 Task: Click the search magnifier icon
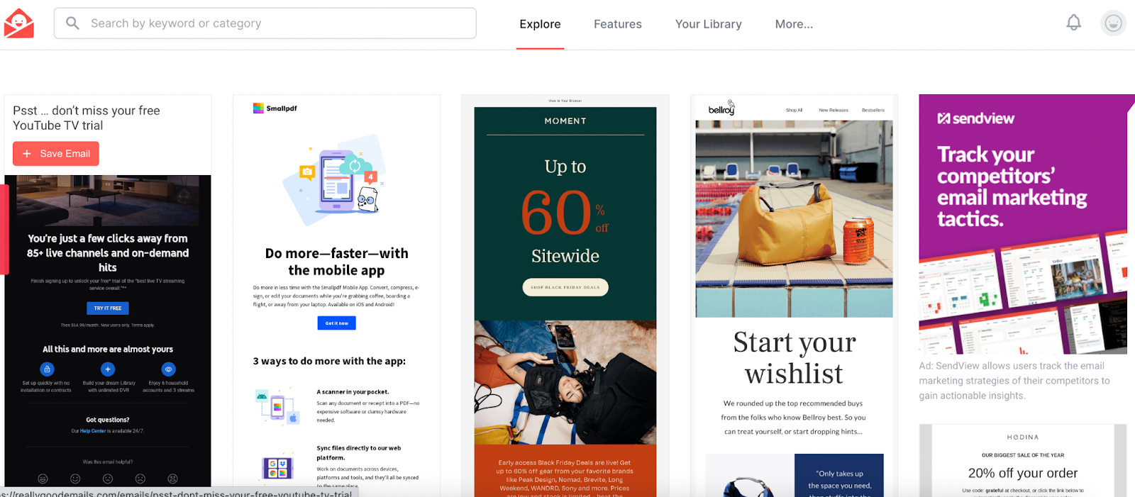72,23
